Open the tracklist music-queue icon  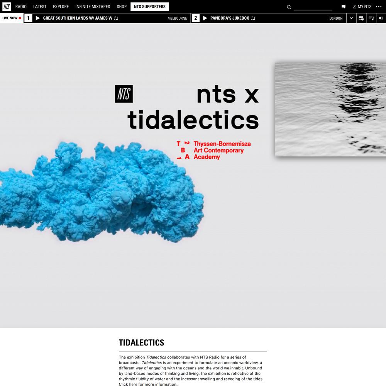click(x=371, y=18)
